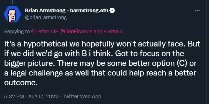Open the Aug 17, 2022 date link

43,97
